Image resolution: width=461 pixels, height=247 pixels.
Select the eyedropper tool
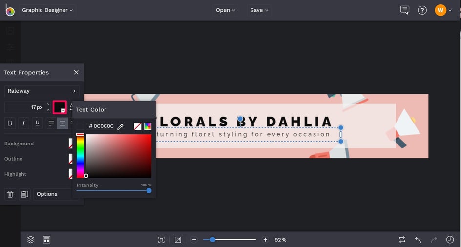[120, 127]
